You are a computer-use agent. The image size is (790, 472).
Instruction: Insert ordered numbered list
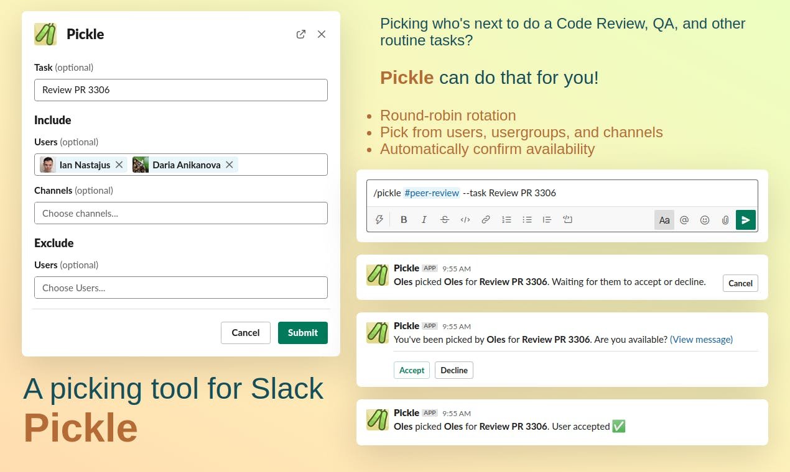click(506, 220)
